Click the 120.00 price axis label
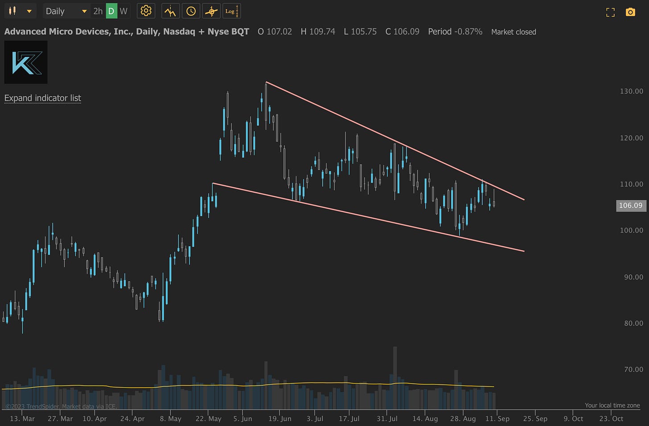This screenshot has height=426, width=649. coord(632,138)
